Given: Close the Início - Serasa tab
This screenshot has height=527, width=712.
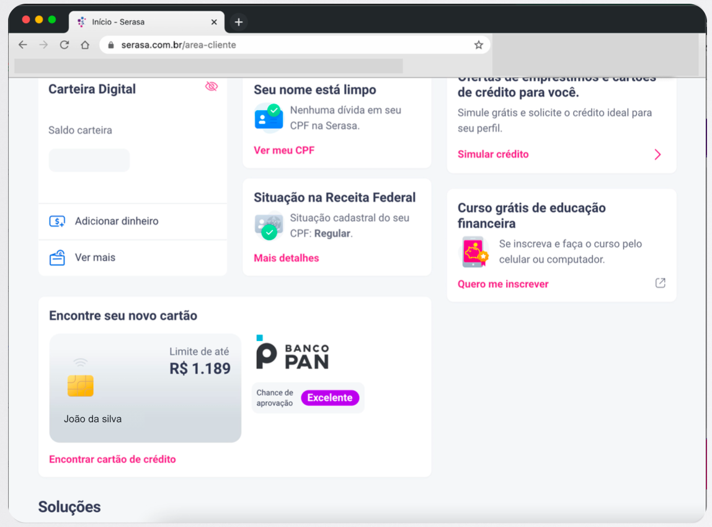Looking at the screenshot, I should click(215, 22).
